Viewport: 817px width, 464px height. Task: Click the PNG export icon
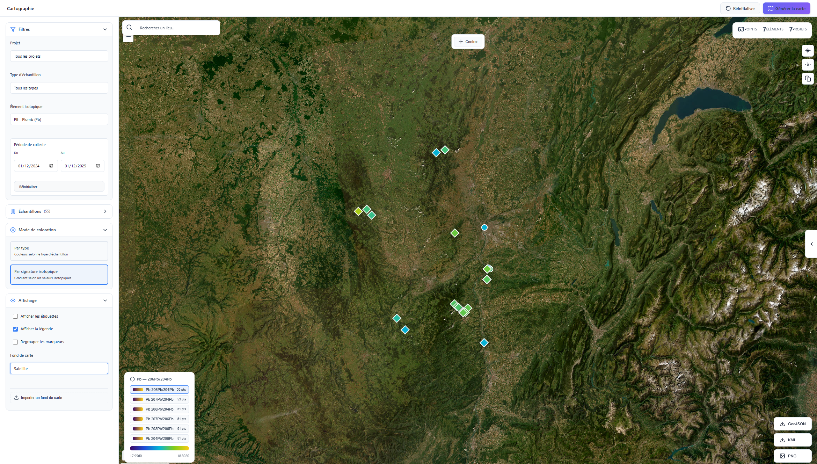click(x=782, y=456)
